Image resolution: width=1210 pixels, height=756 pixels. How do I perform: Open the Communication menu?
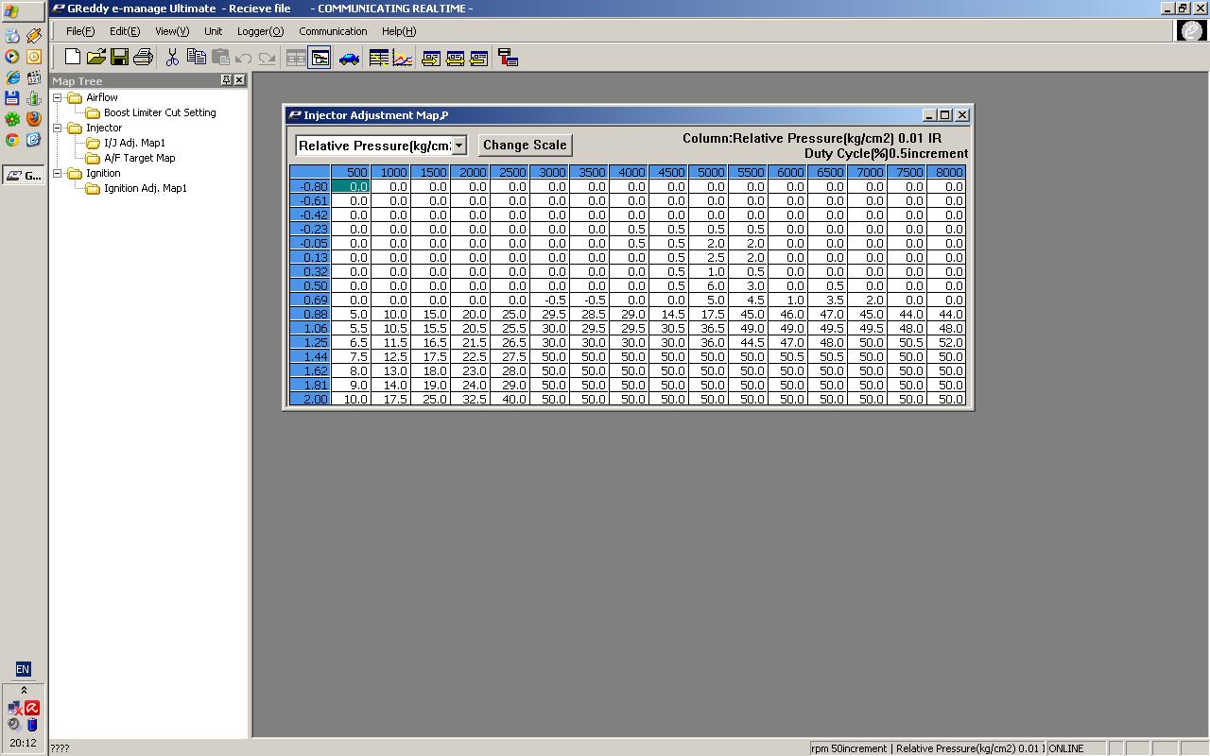tap(333, 31)
